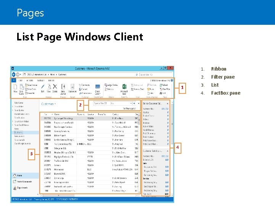
Task: Click the list vertical scrollbar
Action: pyautogui.click(x=139, y=153)
